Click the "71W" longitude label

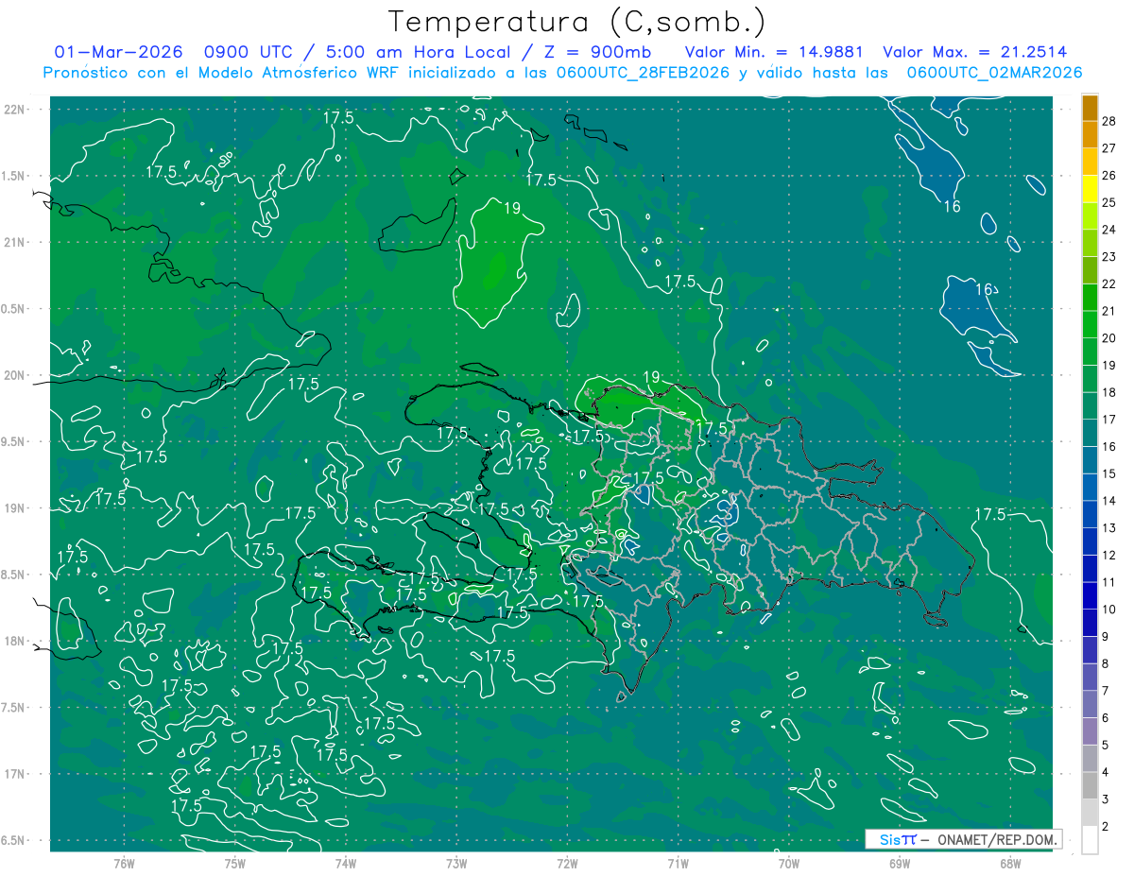(678, 864)
